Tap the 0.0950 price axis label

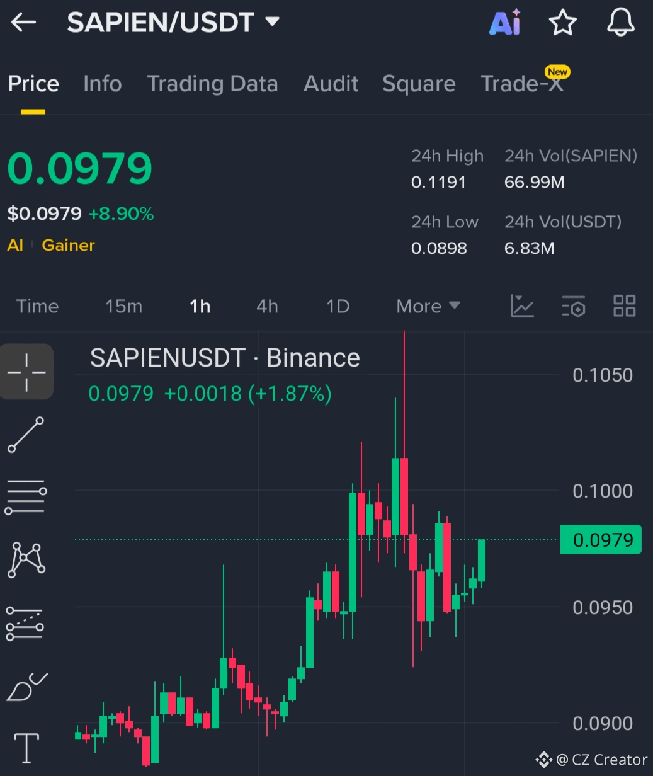[x=603, y=608]
